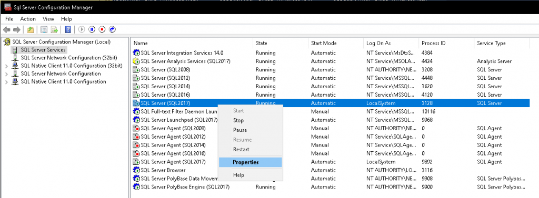The image size is (539, 198).
Task: Click Process ID 3116 cell
Action: (427, 170)
